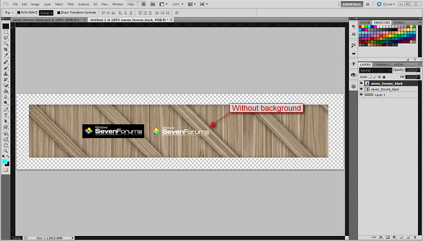This screenshot has height=241, width=423.
Task: Select the History Brush tool
Action: [x=6, y=80]
